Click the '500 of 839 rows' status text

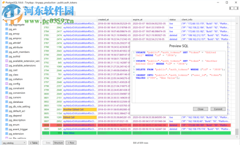click(140, 143)
